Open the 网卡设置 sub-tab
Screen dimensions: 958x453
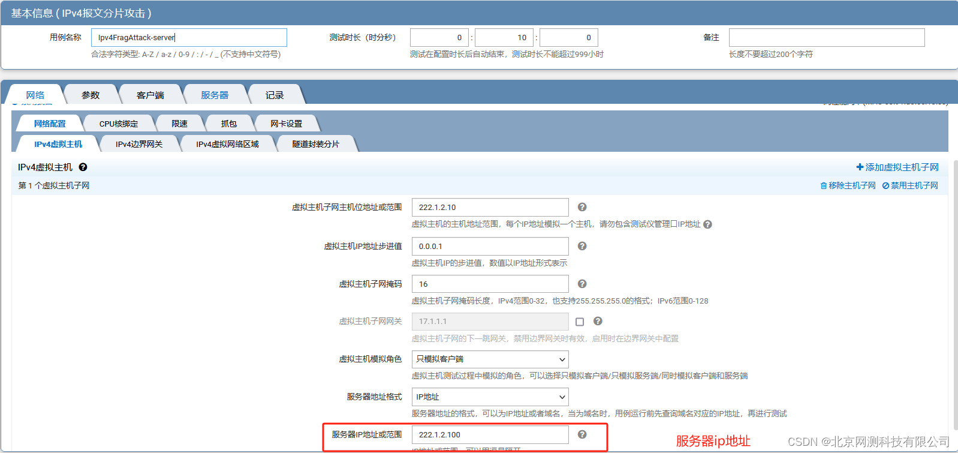286,124
